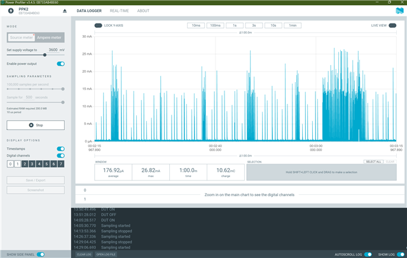Turn off the Timestamps display option

[x=61, y=149]
